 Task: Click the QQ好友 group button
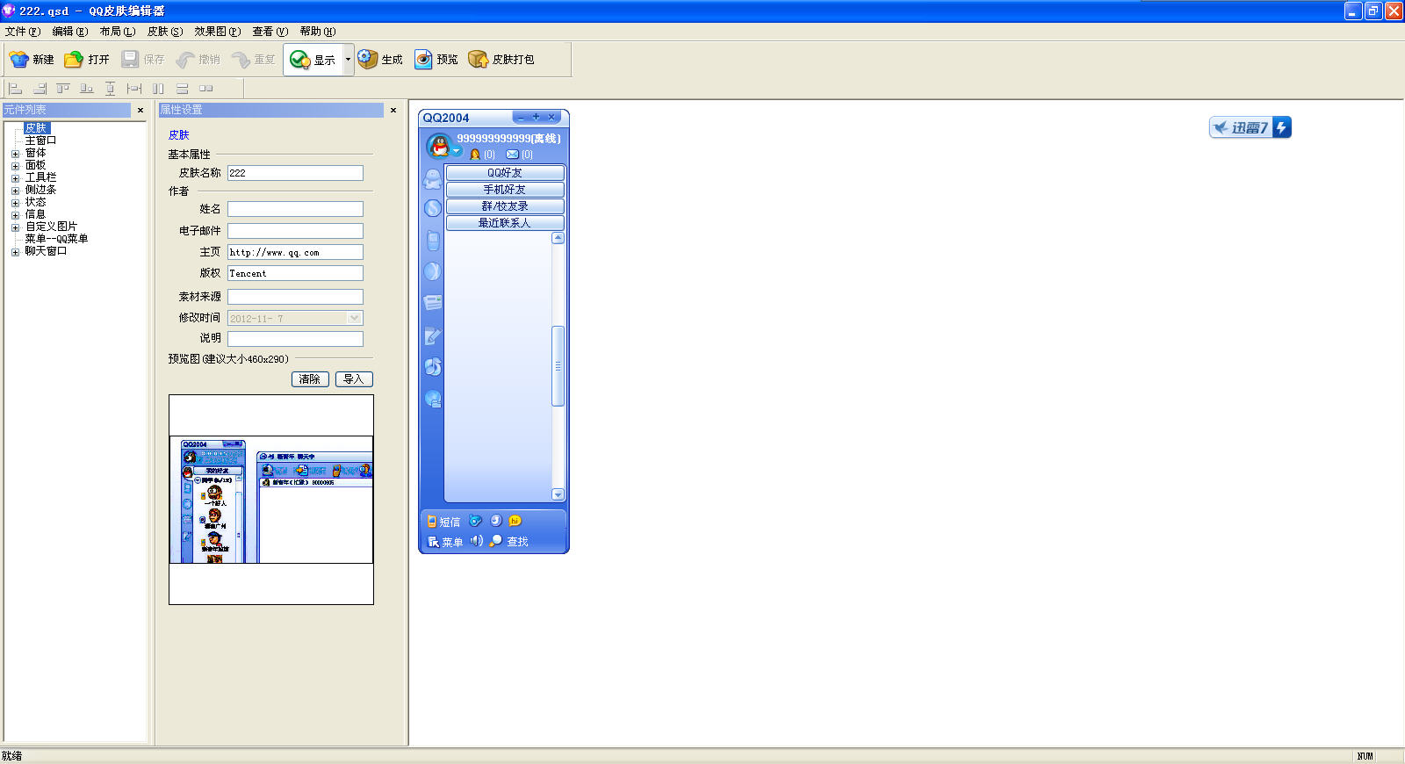(505, 173)
